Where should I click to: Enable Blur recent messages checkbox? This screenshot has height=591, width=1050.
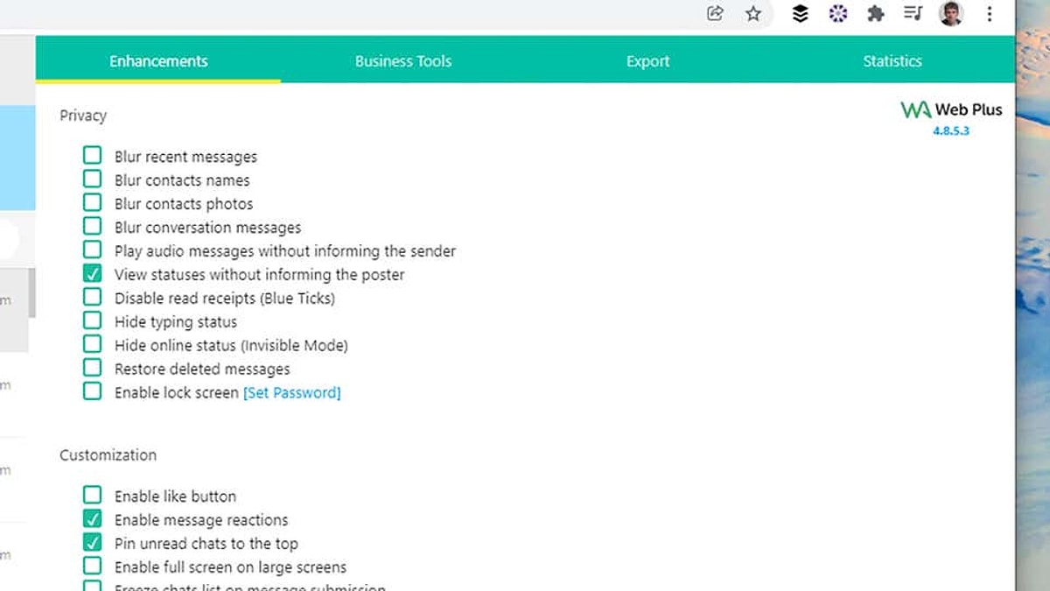pos(92,156)
